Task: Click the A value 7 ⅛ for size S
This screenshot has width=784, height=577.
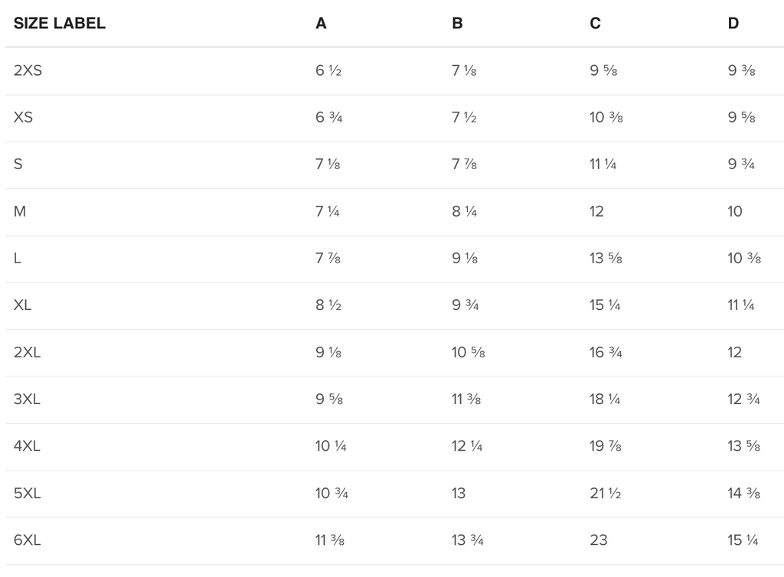Action: (x=328, y=165)
